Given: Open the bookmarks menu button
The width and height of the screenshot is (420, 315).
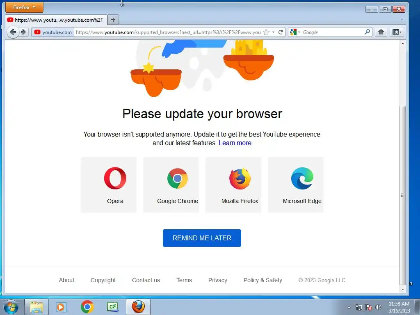Looking at the screenshot, I should click(x=397, y=32).
